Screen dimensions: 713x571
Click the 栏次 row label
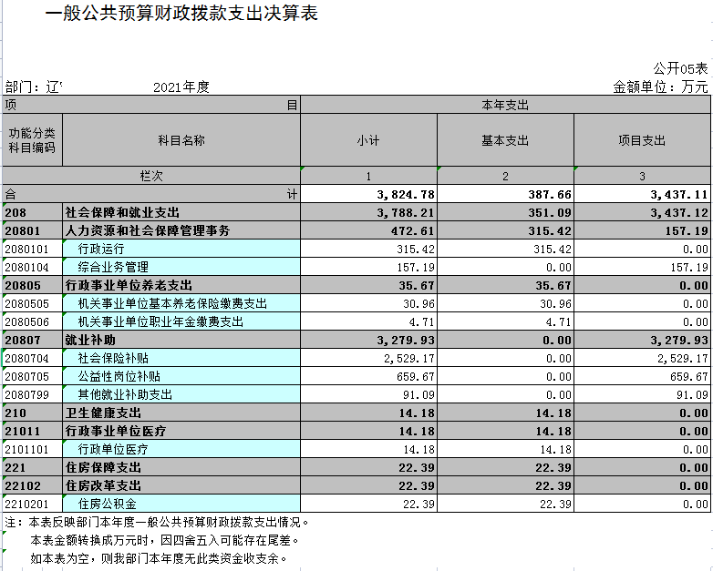(x=151, y=176)
